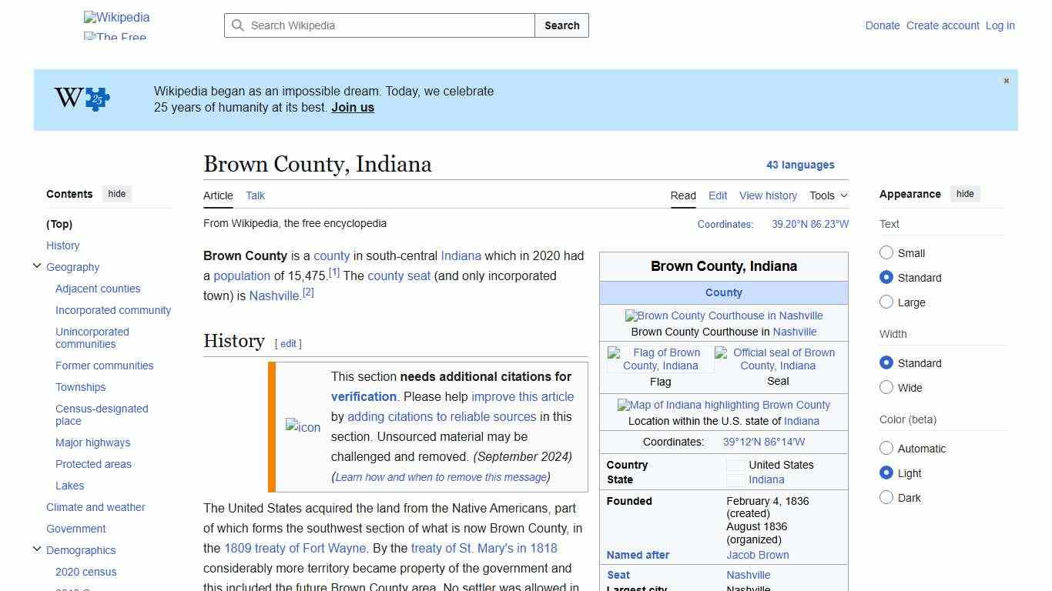Viewport: 1052px width, 591px height.
Task: Collapse the Geography section in Contents
Action: pos(37,265)
